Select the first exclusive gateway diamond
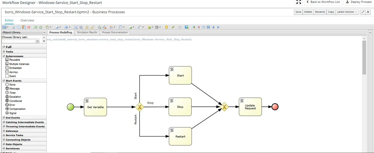Image resolution: width=374 pixels, height=153 pixels. [140, 107]
